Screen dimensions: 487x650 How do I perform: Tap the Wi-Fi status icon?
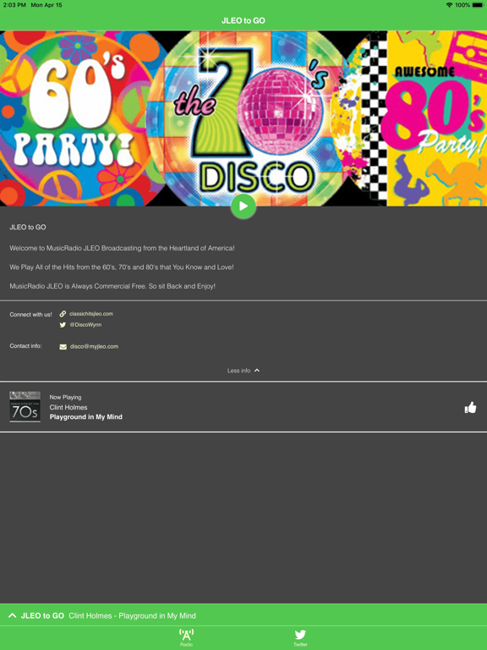449,5
